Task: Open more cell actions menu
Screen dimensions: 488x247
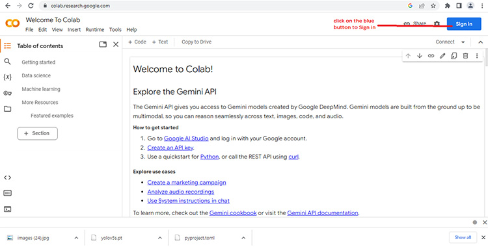Action: (477, 56)
